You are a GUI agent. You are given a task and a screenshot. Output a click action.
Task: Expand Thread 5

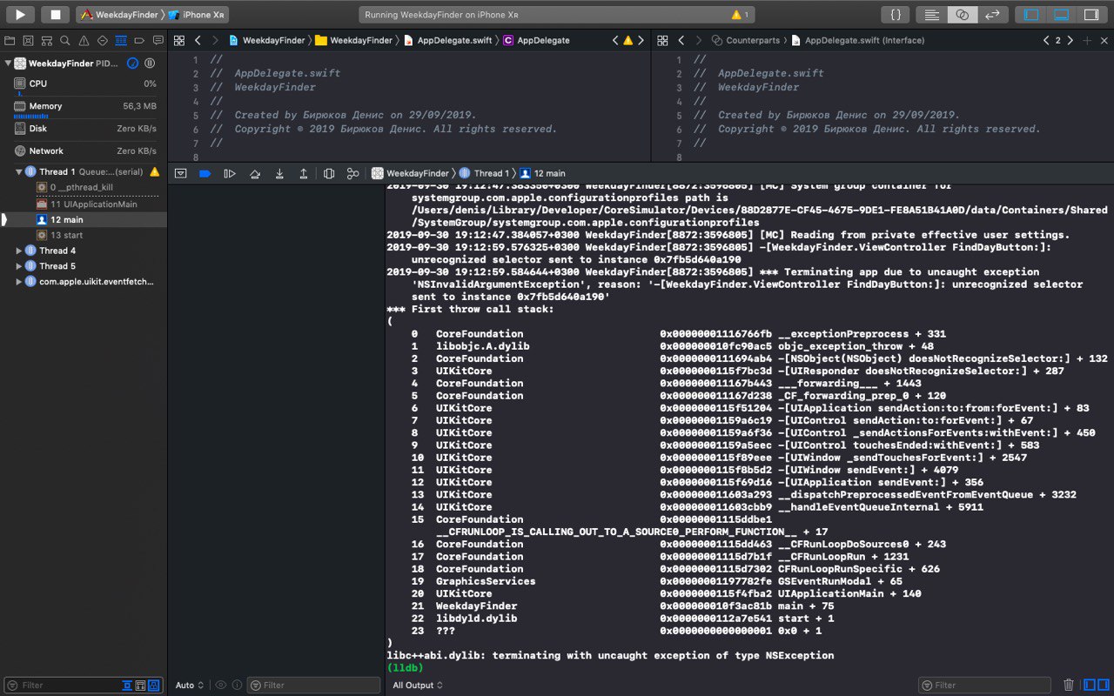coord(19,266)
